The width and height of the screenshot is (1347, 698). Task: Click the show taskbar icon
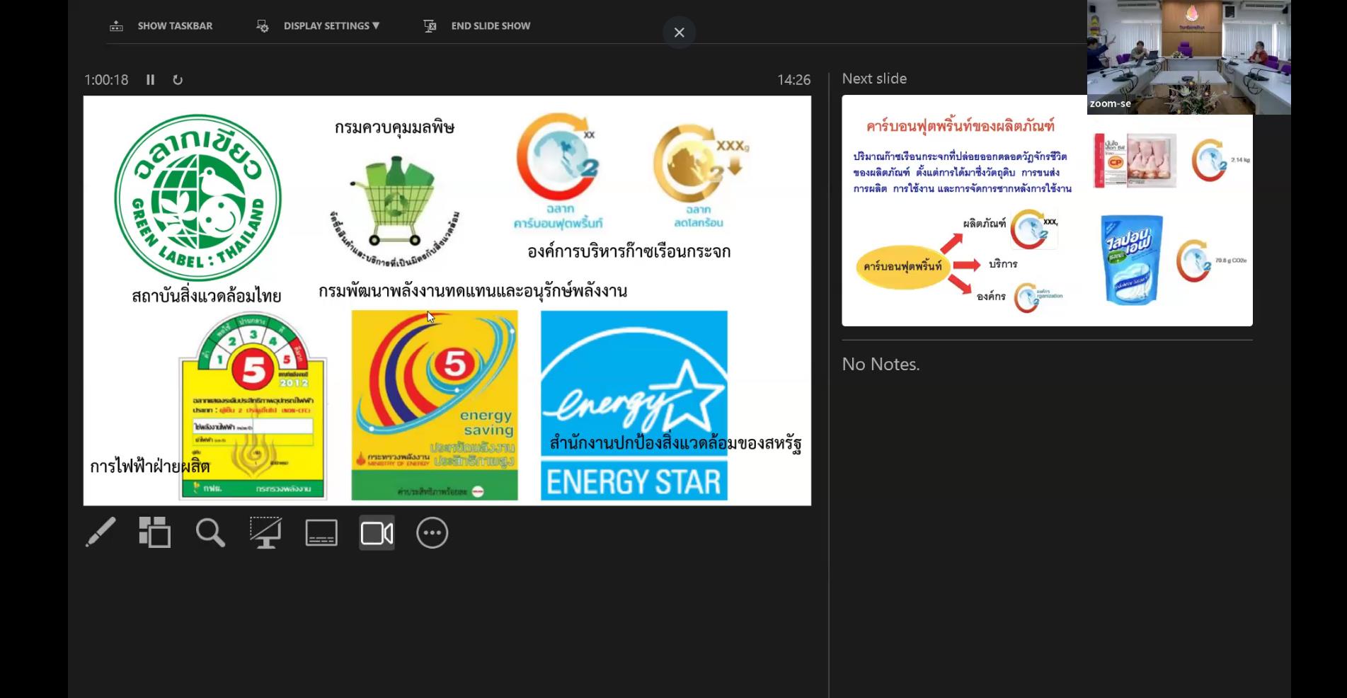click(117, 26)
